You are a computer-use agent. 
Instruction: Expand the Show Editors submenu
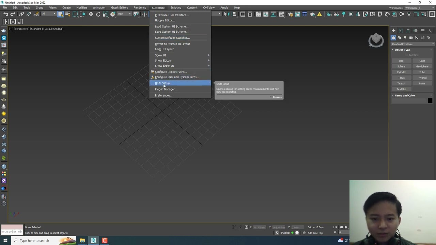point(181,60)
